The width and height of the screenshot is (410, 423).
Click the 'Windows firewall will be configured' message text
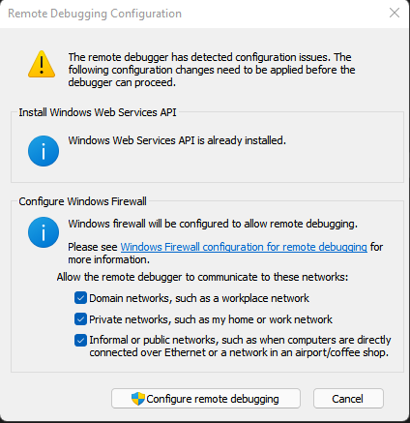tap(213, 224)
